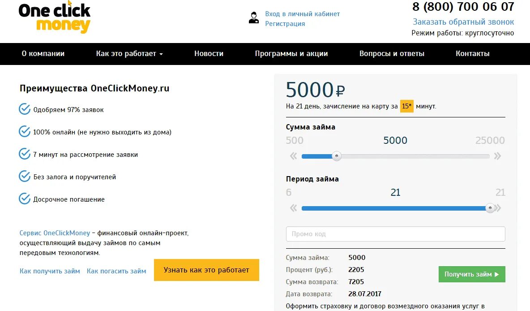This screenshot has width=530, height=311.
Task: Expand the Как это работает dropdown menu
Action: (129, 53)
